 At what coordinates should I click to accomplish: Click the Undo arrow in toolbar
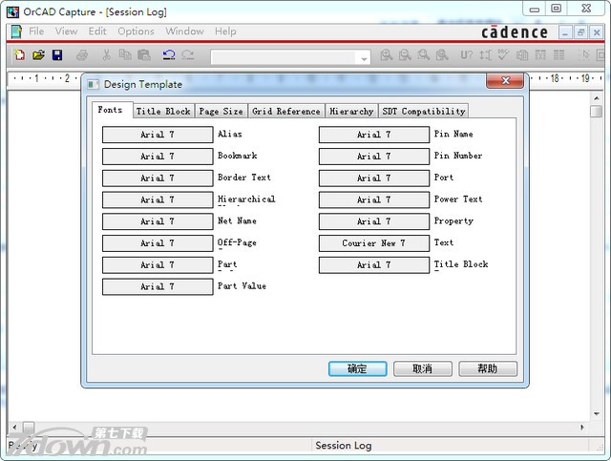(169, 55)
